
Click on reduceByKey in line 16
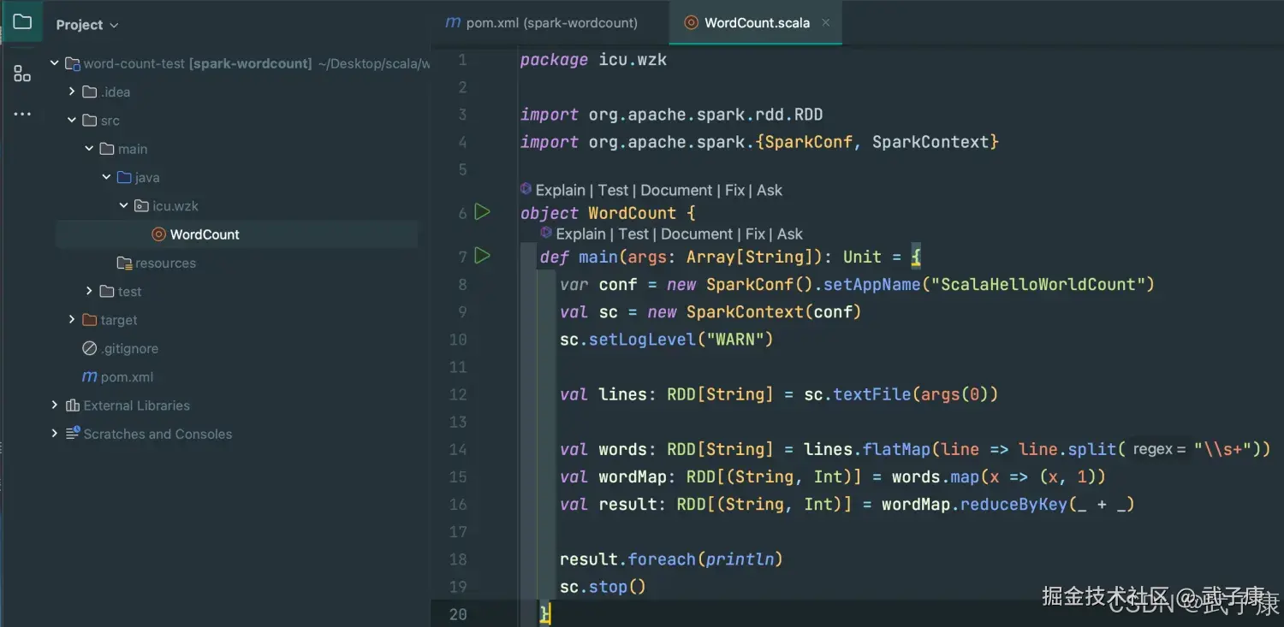[x=1014, y=504]
